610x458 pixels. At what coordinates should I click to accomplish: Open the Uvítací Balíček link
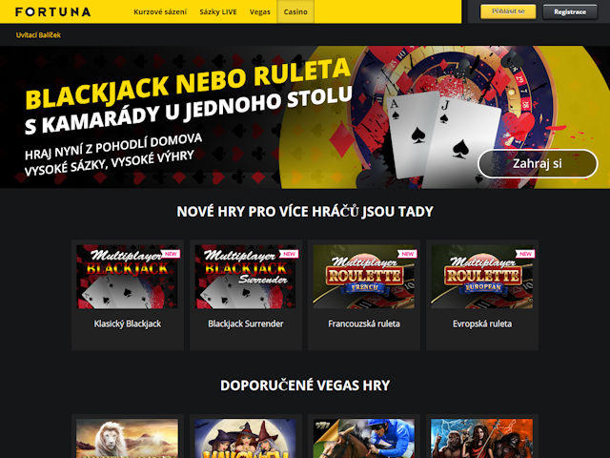pyautogui.click(x=38, y=35)
